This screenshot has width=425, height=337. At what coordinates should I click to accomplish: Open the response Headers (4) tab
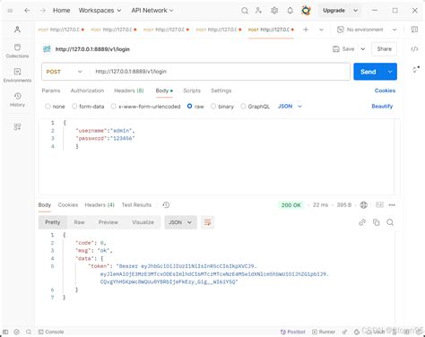(x=100, y=205)
